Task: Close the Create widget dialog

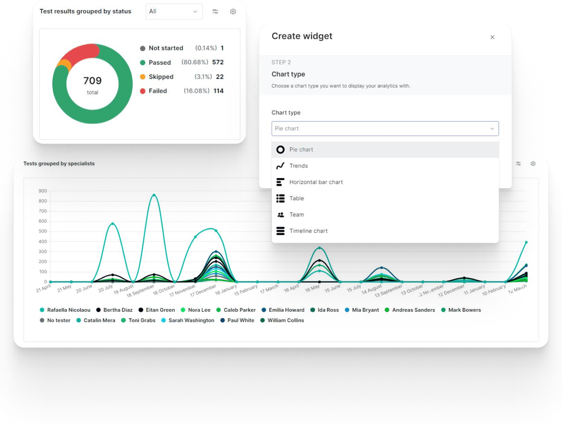Action: (492, 37)
